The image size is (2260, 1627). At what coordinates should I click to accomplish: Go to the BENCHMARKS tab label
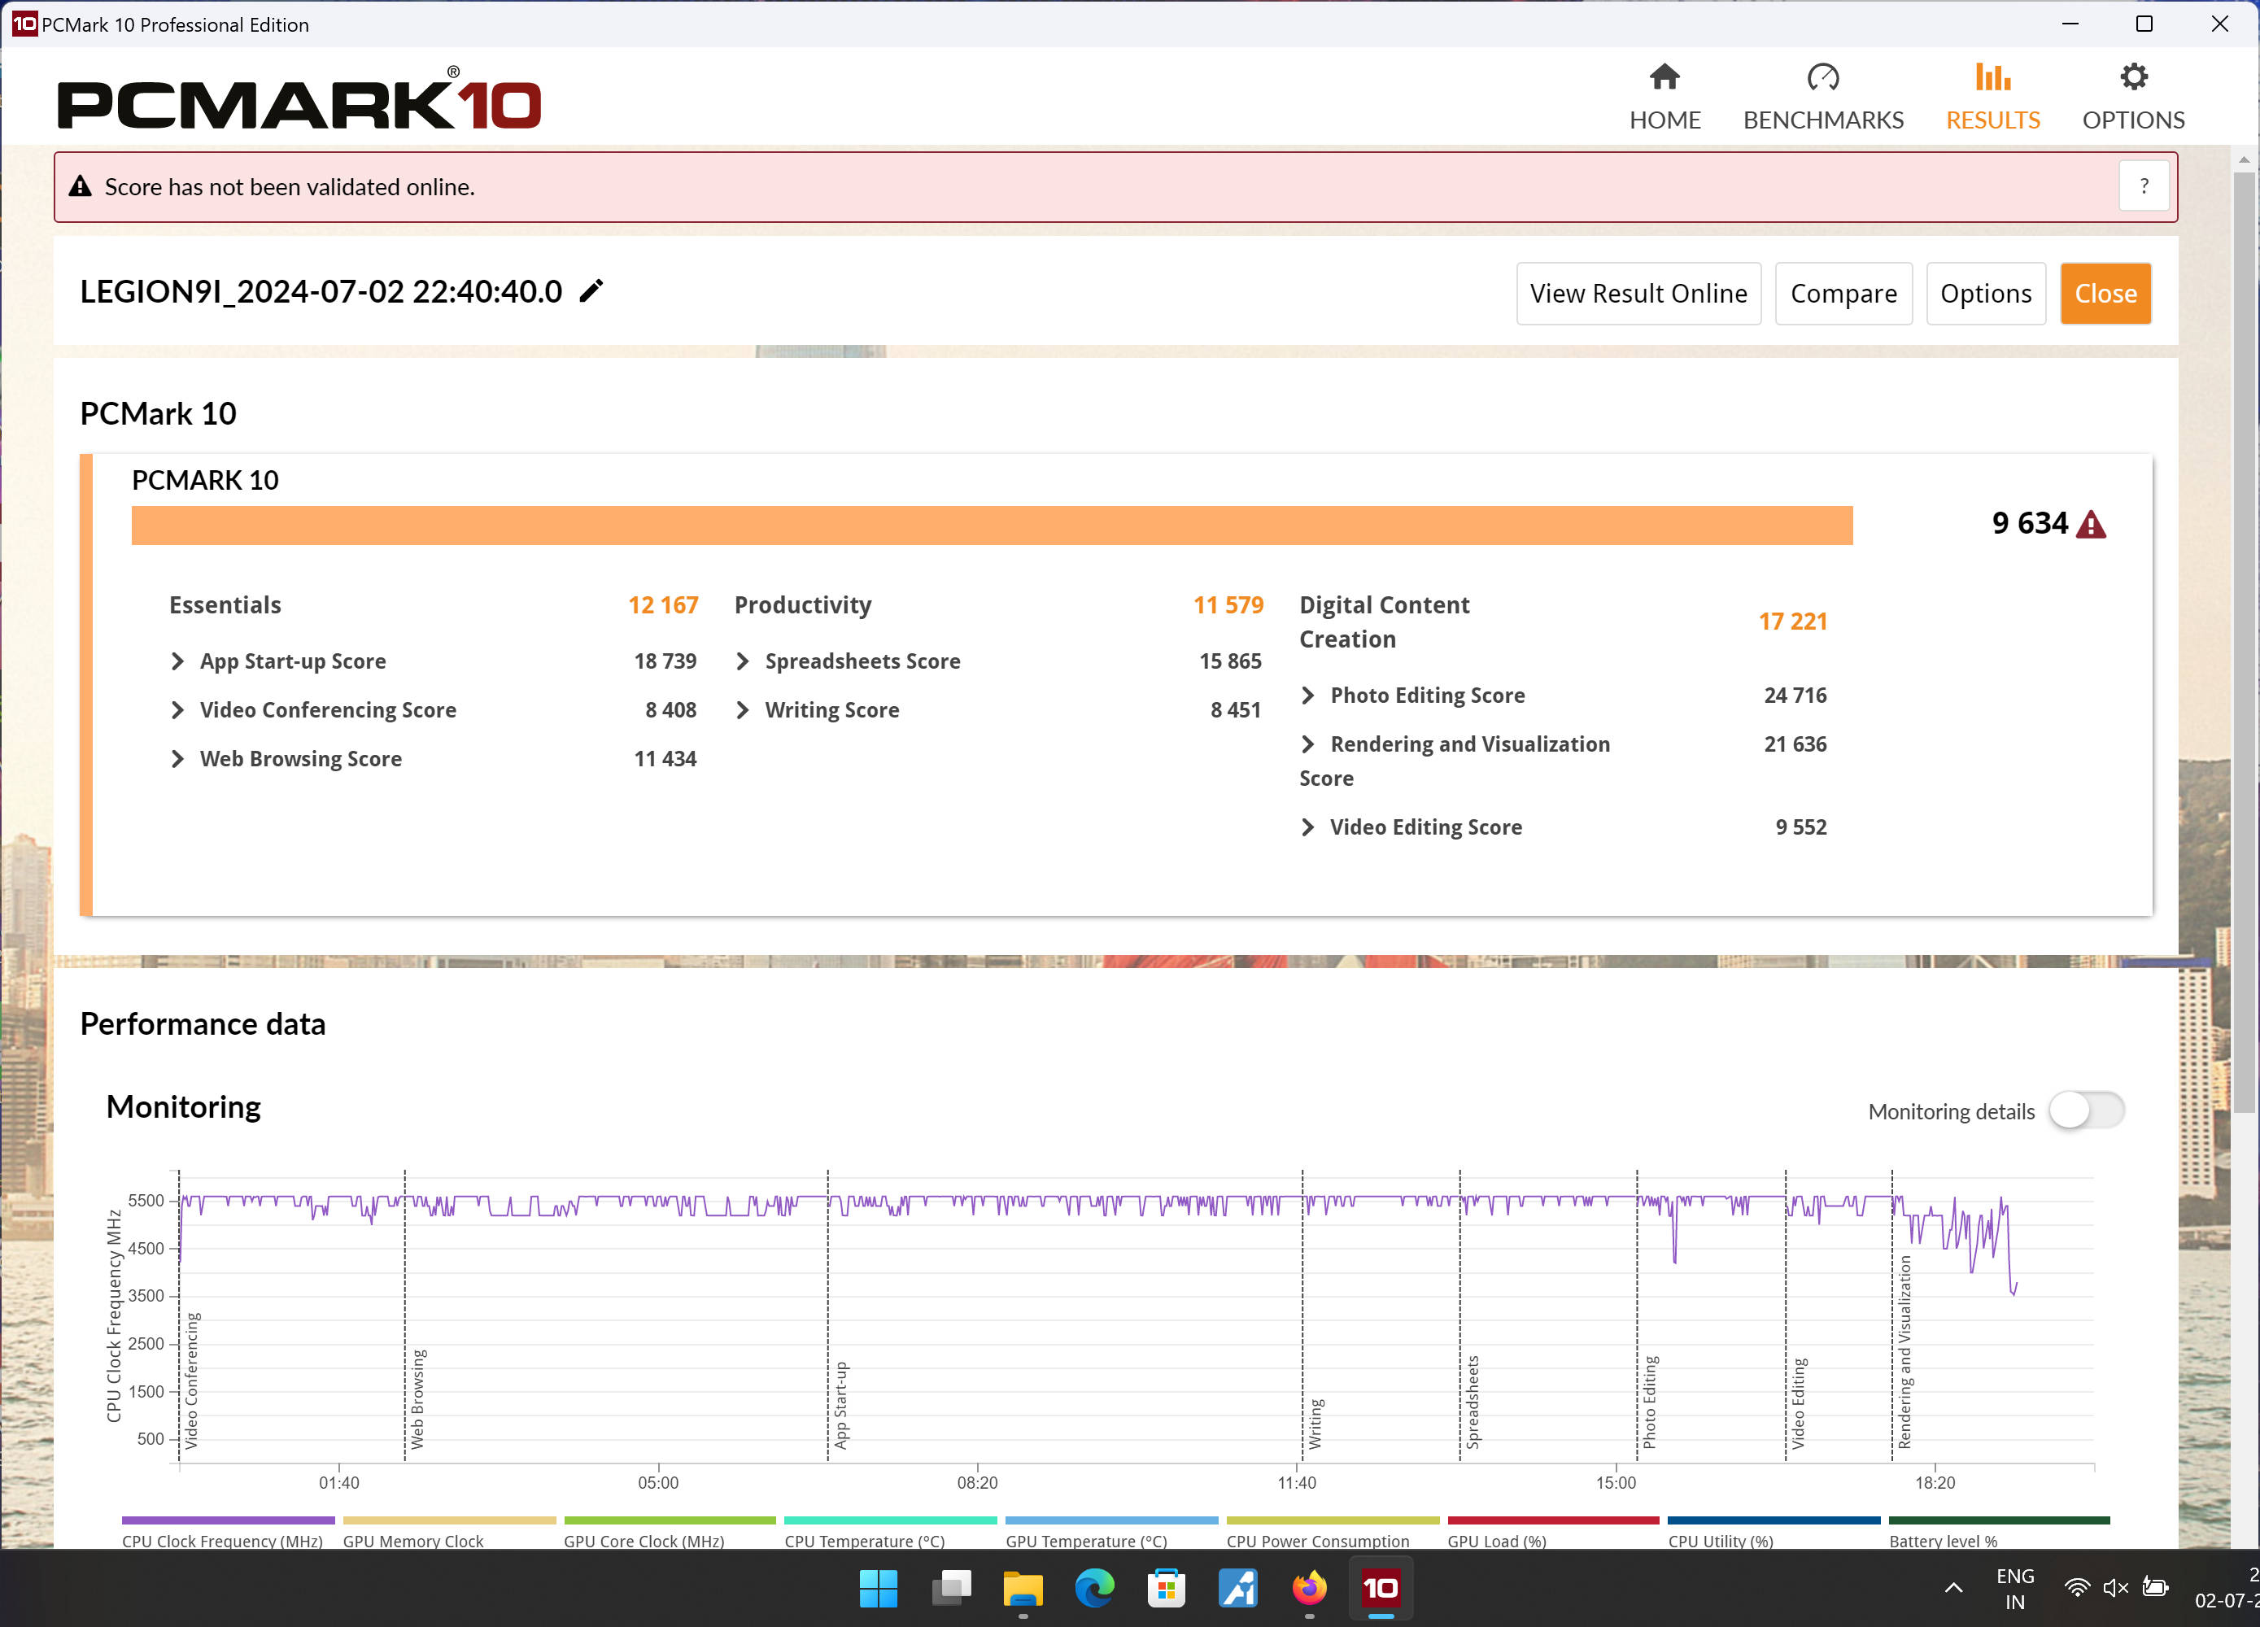tap(1822, 120)
